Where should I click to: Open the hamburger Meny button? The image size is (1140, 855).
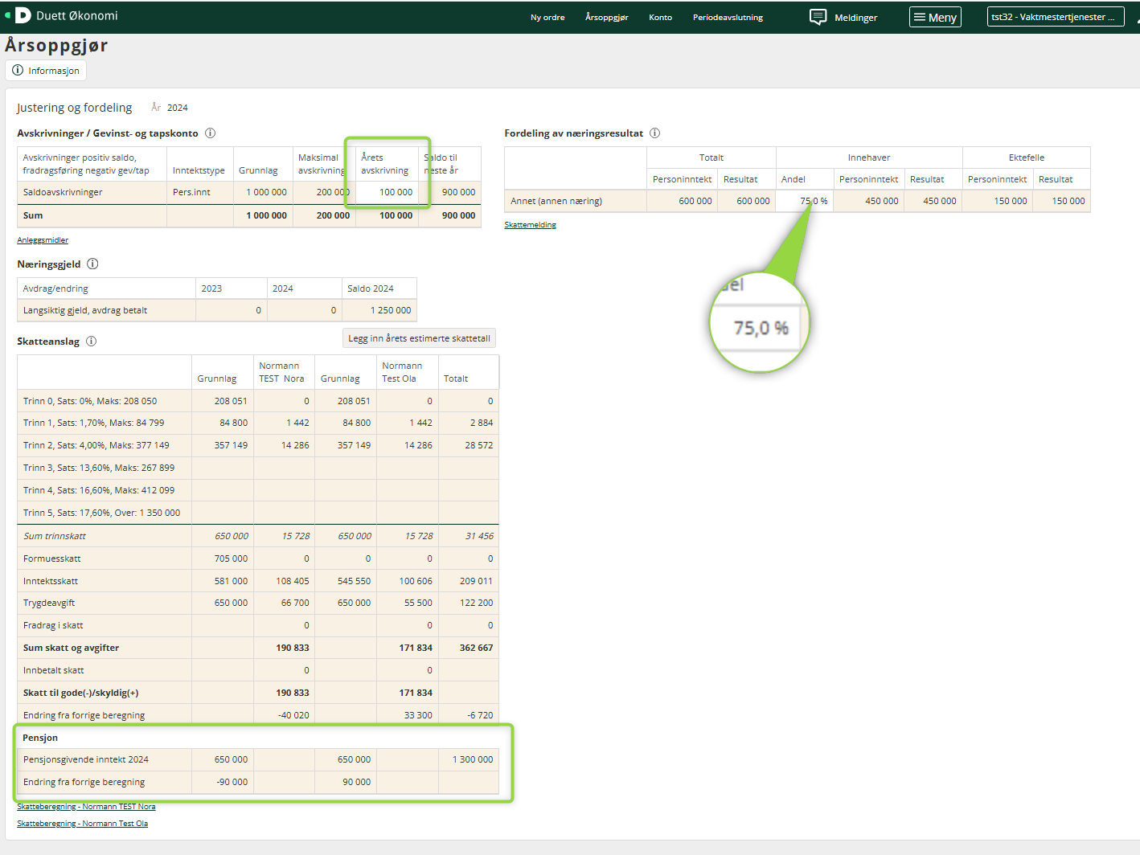pyautogui.click(x=935, y=17)
